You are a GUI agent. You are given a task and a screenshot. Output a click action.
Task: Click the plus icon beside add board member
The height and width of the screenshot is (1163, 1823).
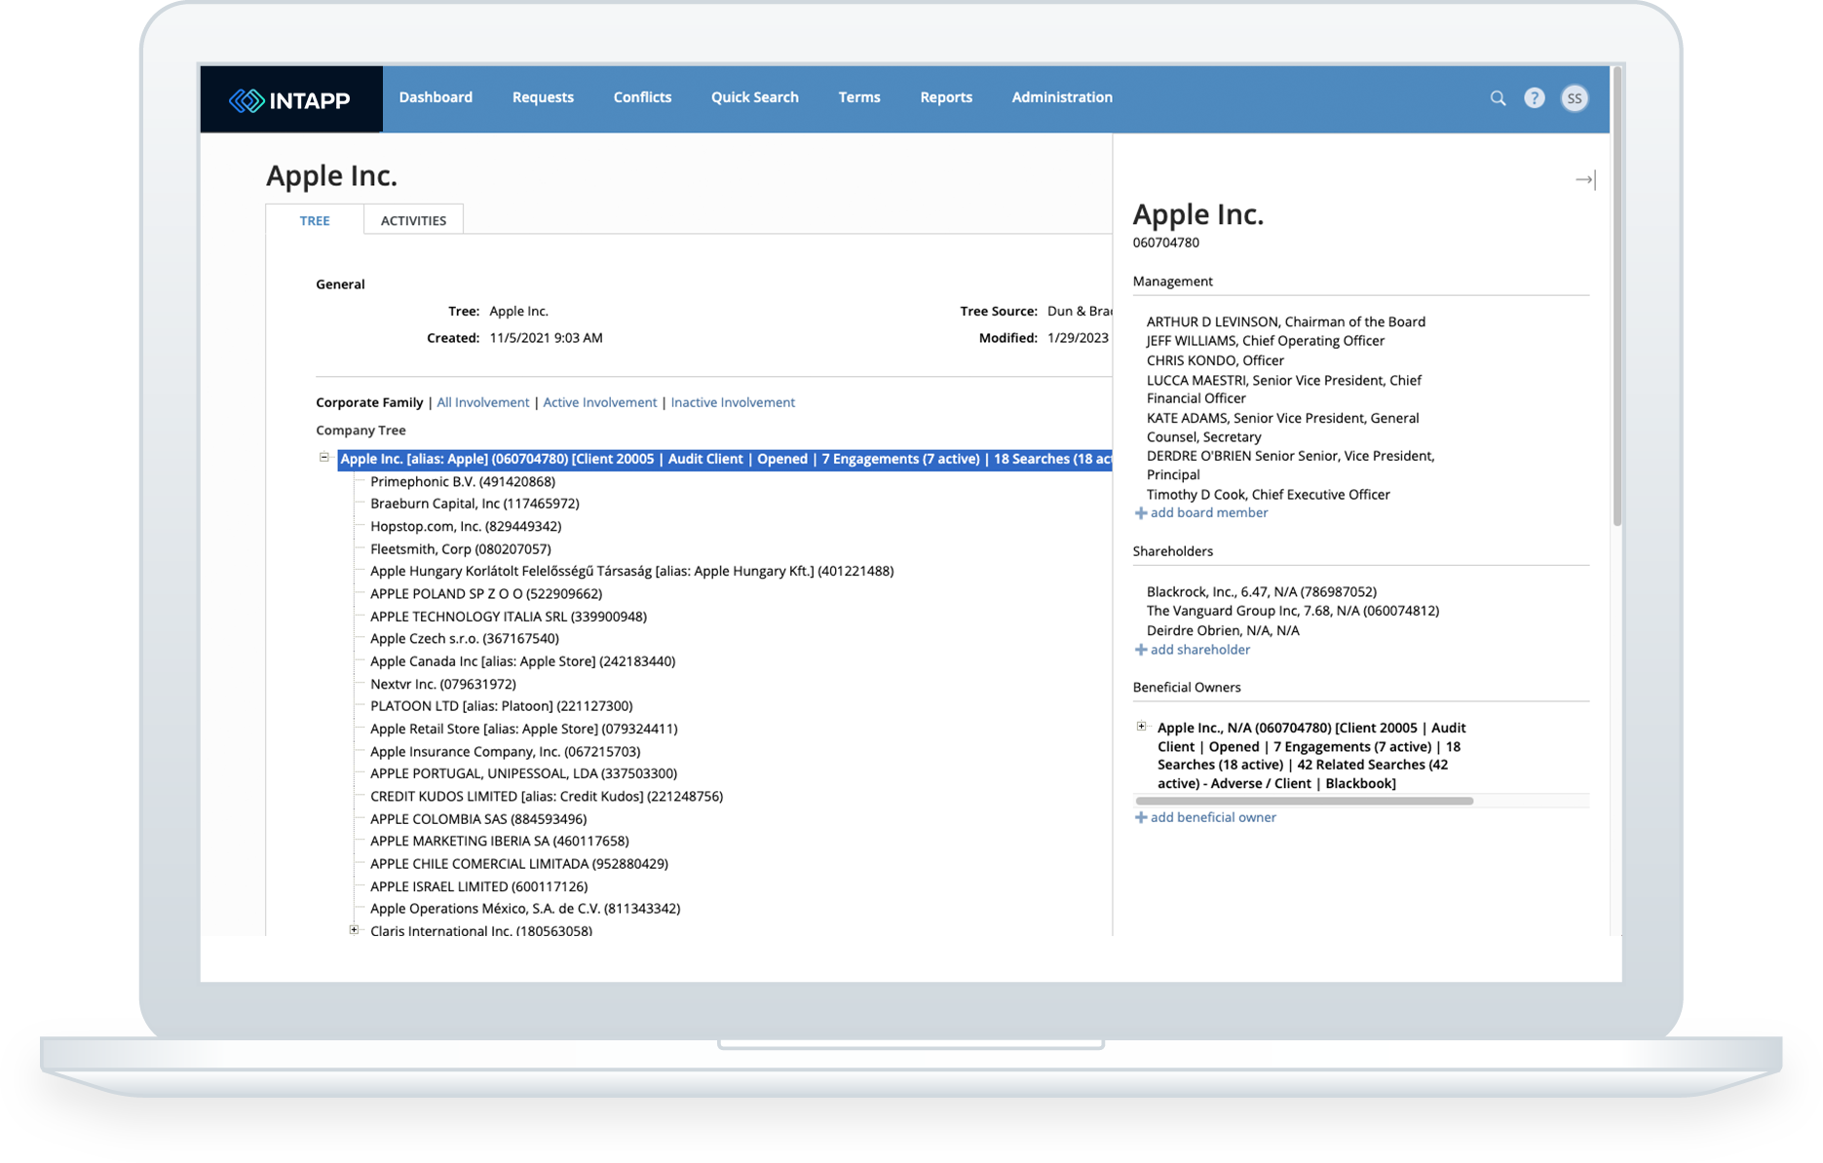pos(1141,512)
